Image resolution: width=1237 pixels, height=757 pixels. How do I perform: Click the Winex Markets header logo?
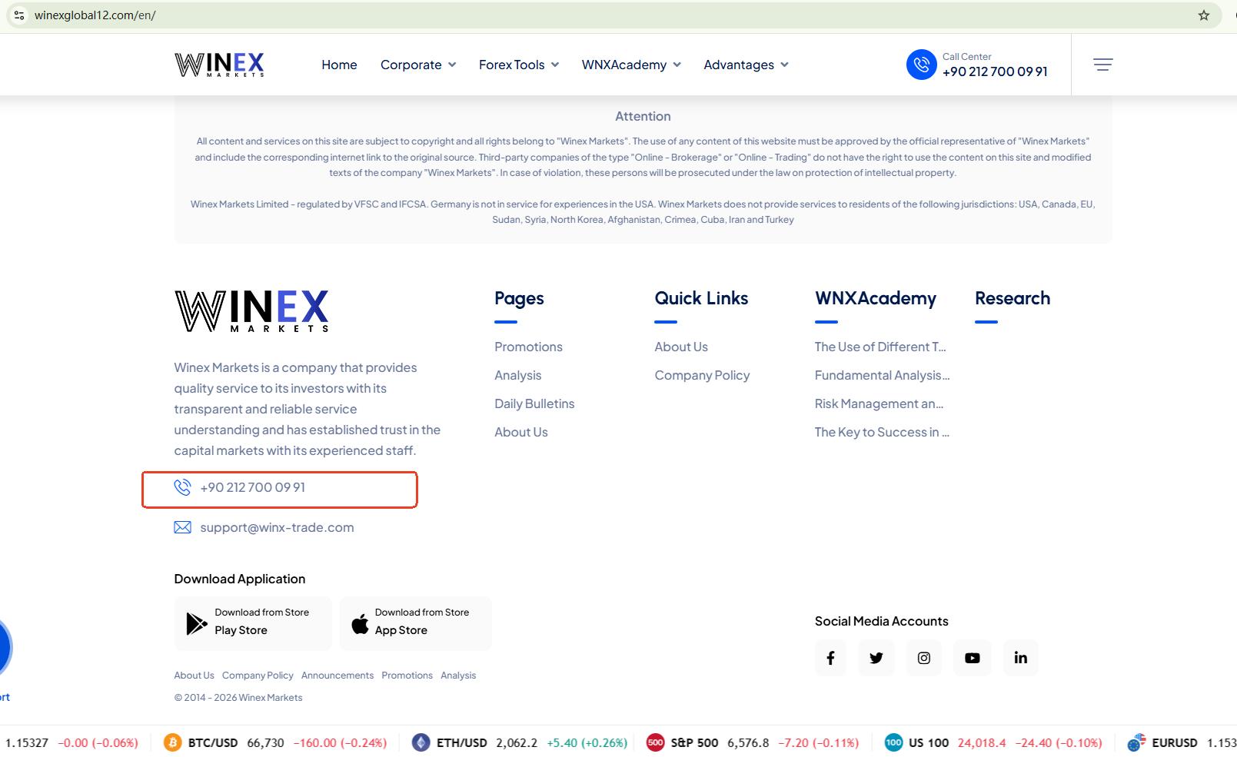pos(219,65)
